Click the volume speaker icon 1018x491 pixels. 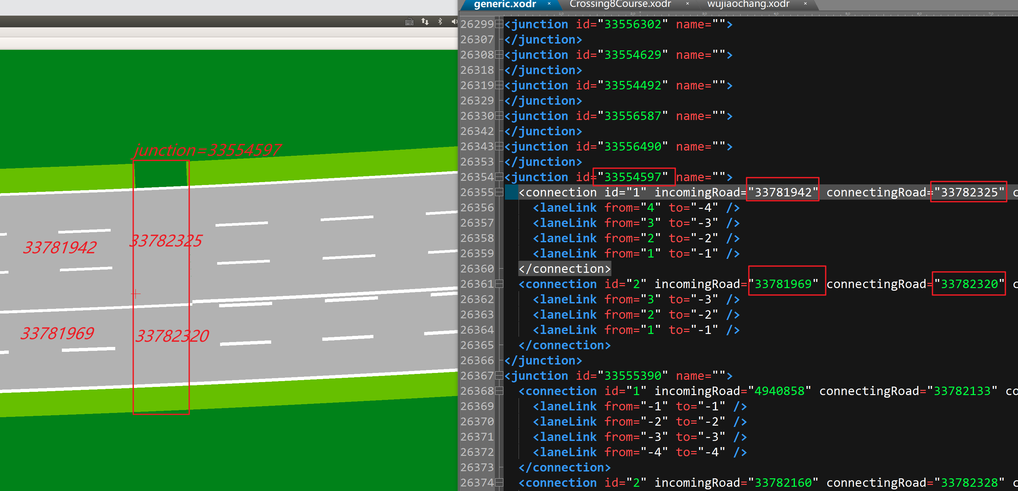454,21
